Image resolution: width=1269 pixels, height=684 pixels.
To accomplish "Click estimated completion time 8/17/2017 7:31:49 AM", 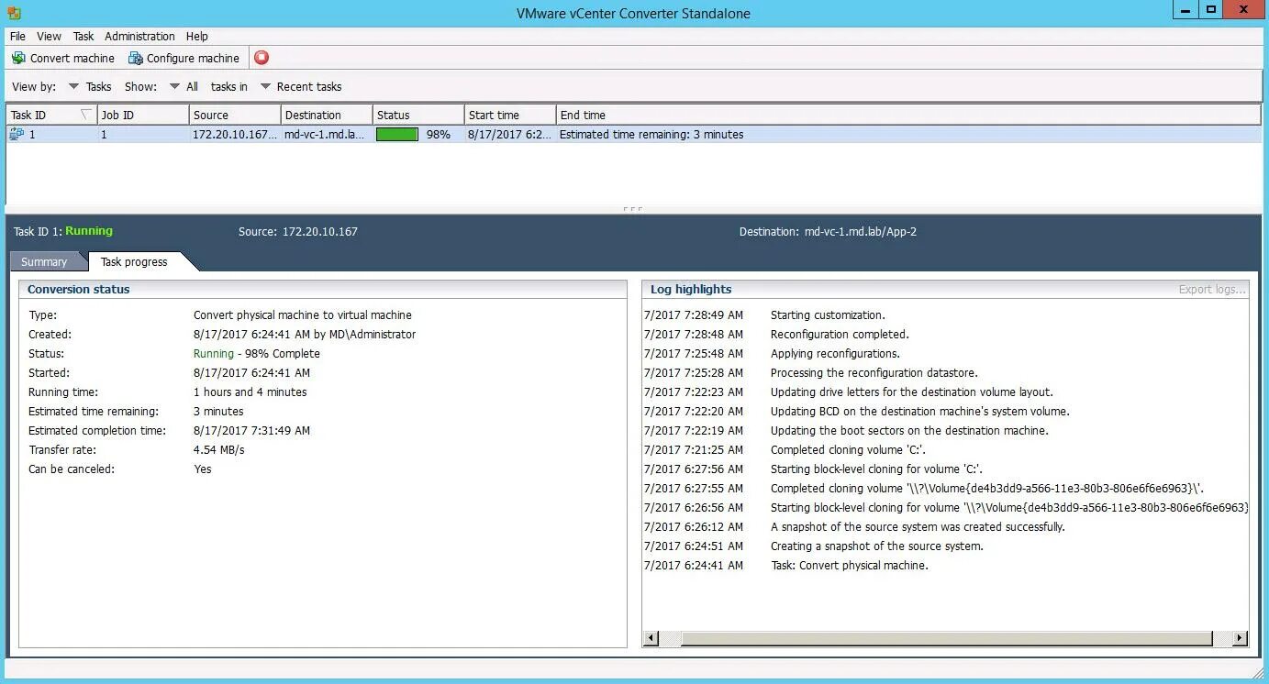I will pos(251,431).
